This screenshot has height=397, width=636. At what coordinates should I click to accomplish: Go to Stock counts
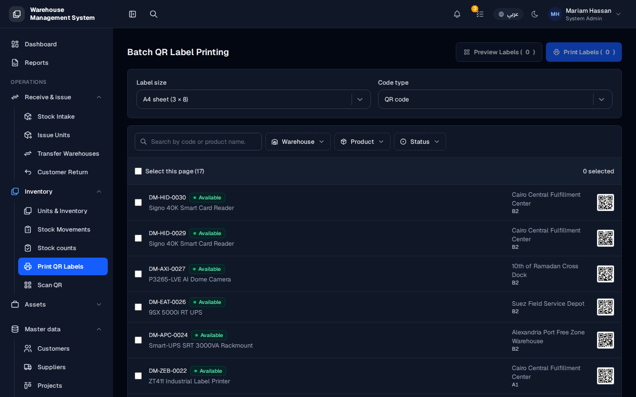point(63,248)
